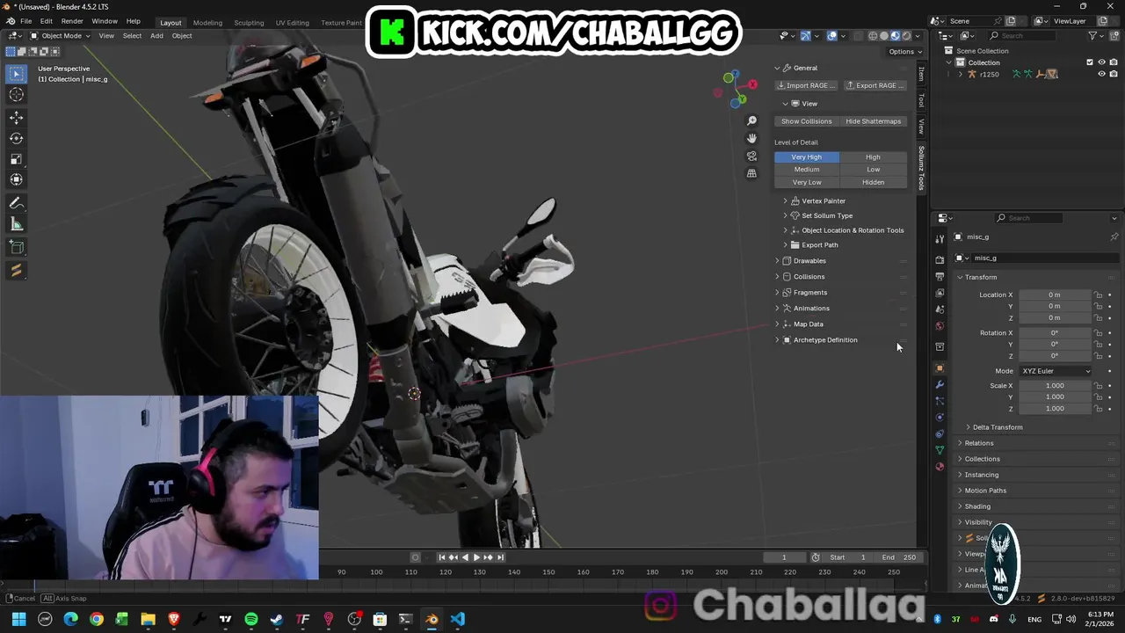Toggle X-ray viewport display
Viewport: 1125px width, 633px height.
[x=859, y=36]
